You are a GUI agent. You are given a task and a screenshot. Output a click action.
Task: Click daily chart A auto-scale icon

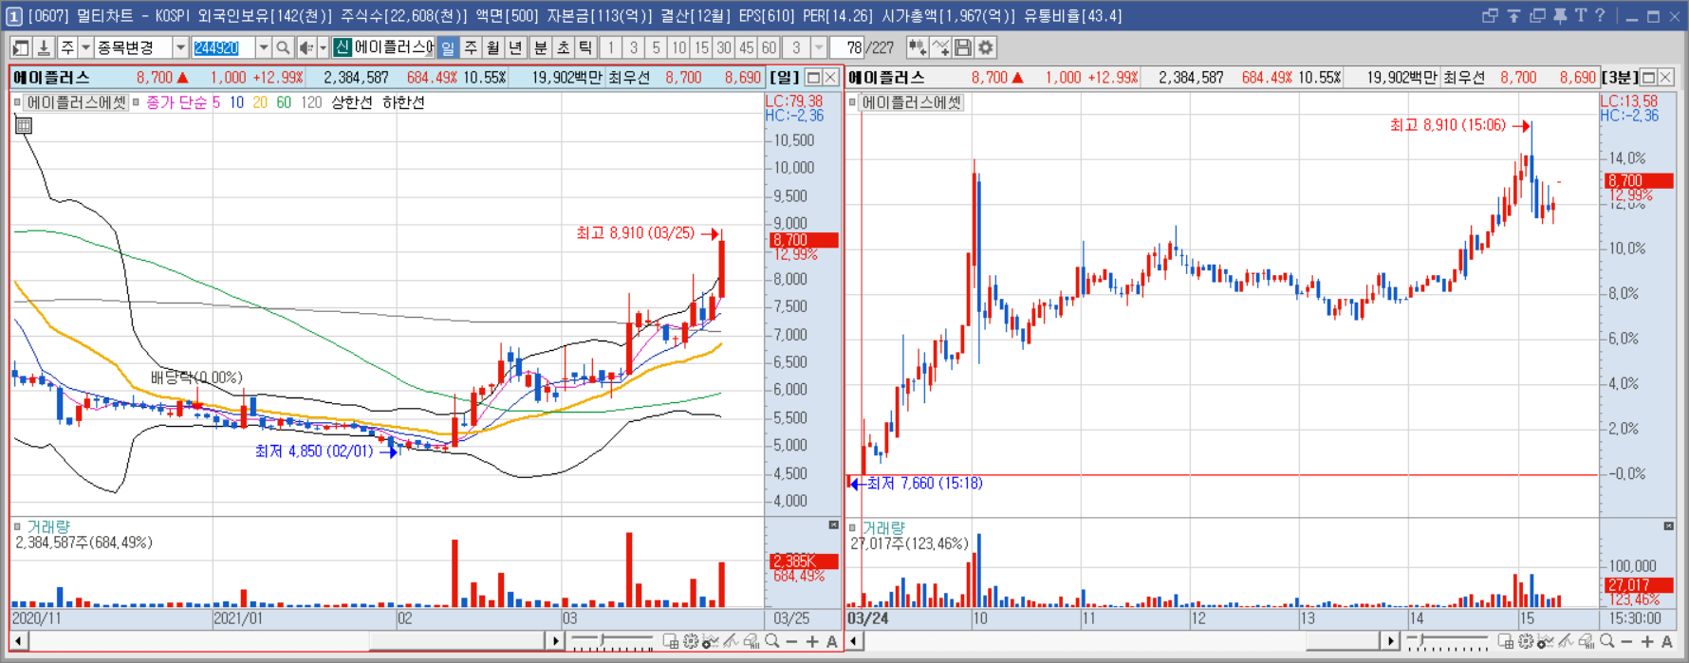[x=832, y=642]
